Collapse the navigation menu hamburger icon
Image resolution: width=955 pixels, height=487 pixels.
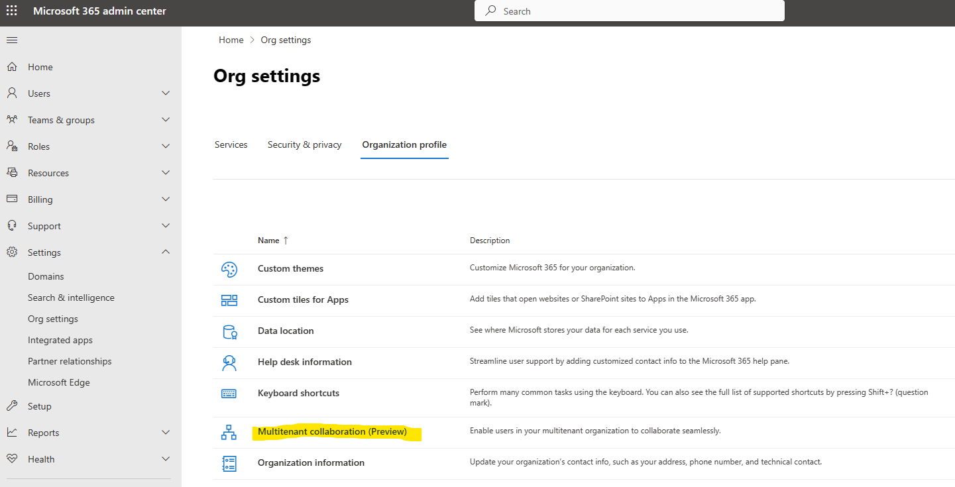(x=12, y=40)
